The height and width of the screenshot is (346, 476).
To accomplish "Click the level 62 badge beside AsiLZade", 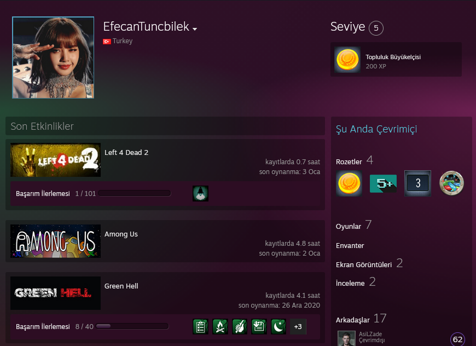I will [x=457, y=339].
